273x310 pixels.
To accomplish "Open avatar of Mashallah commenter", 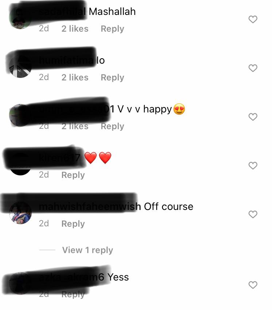I will point(20,18).
